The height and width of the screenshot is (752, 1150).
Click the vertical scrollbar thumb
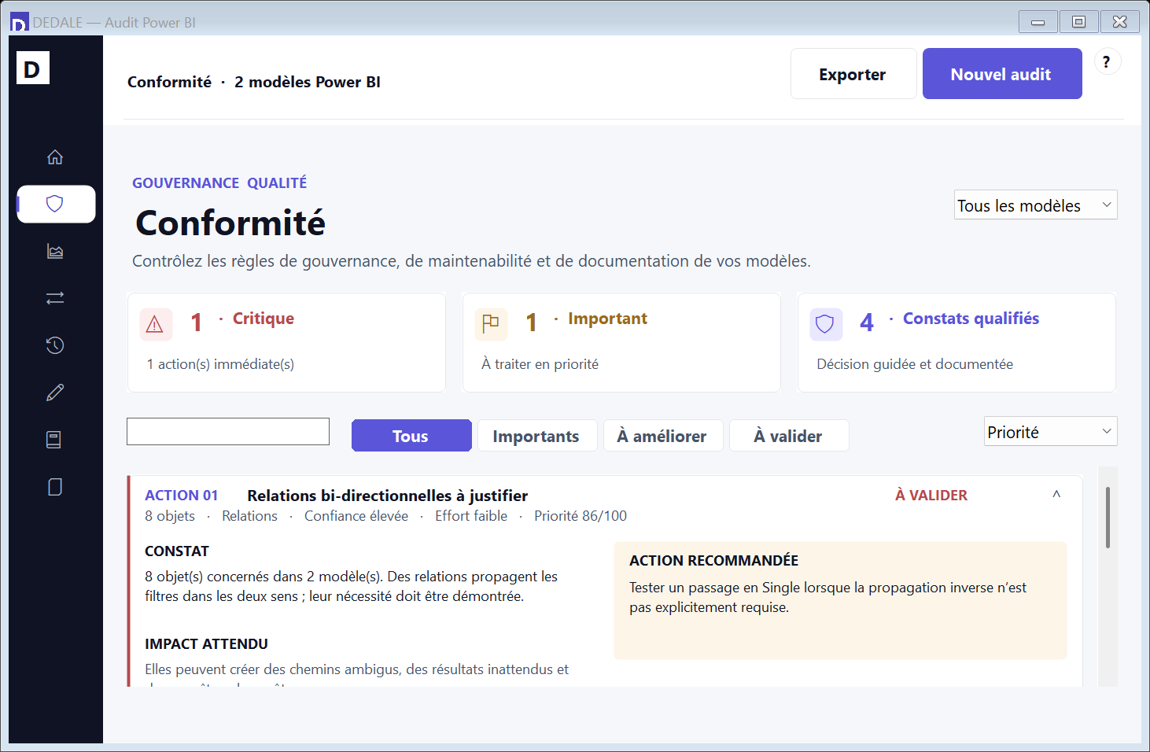click(x=1108, y=517)
